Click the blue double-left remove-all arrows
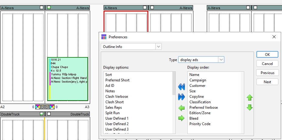This screenshot has height=140, width=282. coord(182,87)
